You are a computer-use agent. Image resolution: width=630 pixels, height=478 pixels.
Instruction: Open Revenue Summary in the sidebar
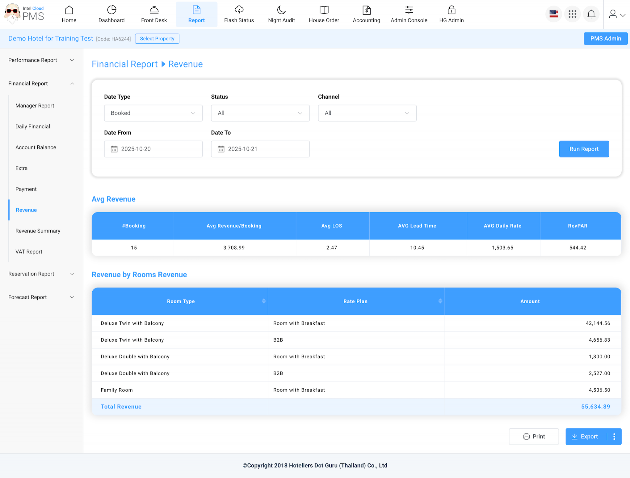click(38, 231)
